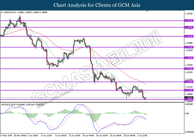Click the 1.32630 price axis value
This screenshot has height=138, width=194.
click(x=189, y=65)
